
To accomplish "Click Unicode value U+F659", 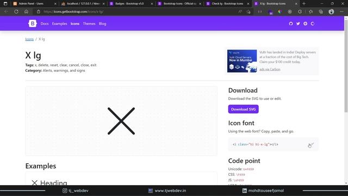I will [248, 169].
